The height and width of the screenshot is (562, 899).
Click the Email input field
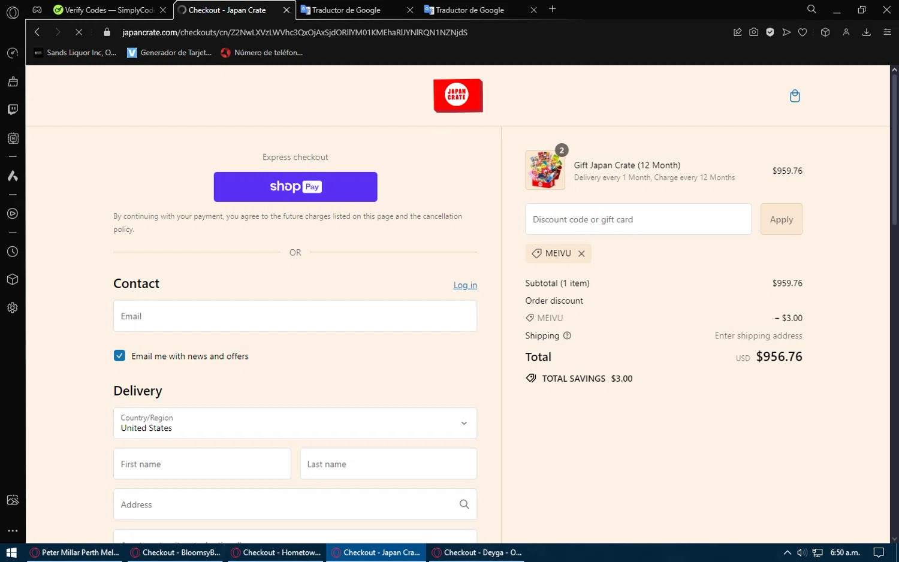pyautogui.click(x=295, y=316)
